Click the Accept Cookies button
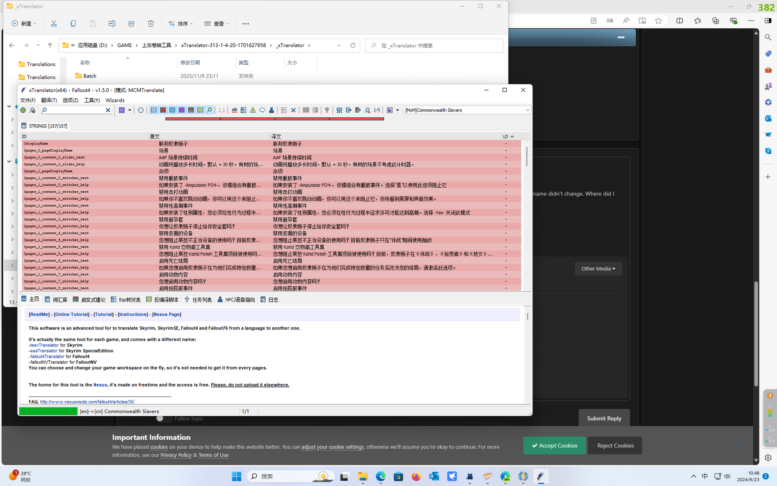 554,445
